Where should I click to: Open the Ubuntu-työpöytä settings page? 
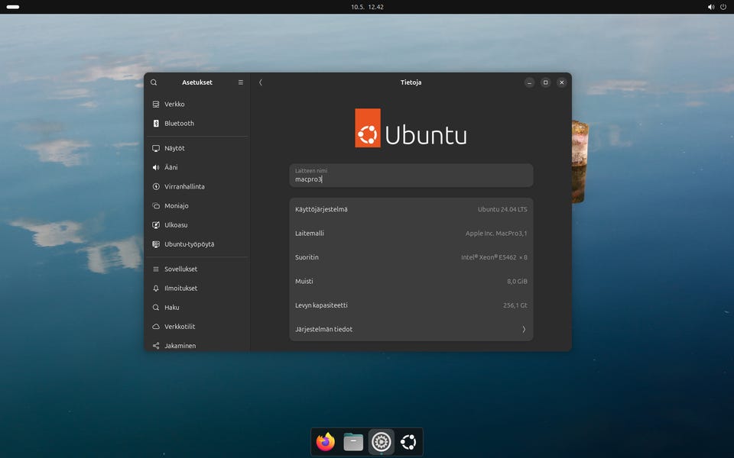(197, 244)
